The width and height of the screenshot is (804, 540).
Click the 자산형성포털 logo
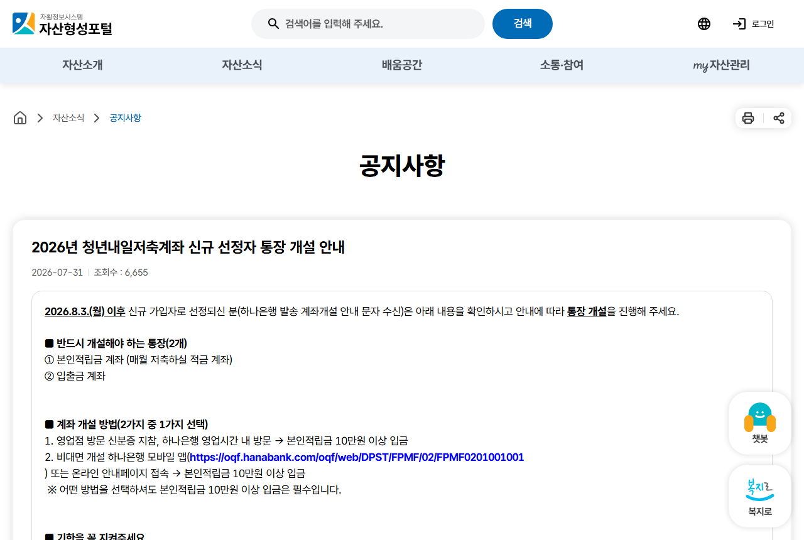62,24
